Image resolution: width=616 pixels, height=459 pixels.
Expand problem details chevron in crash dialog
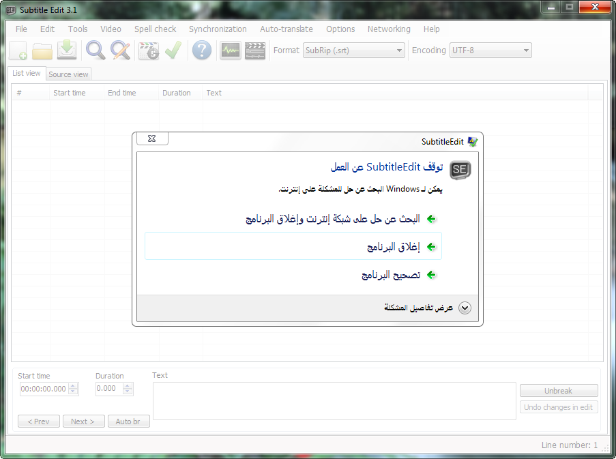coord(465,308)
